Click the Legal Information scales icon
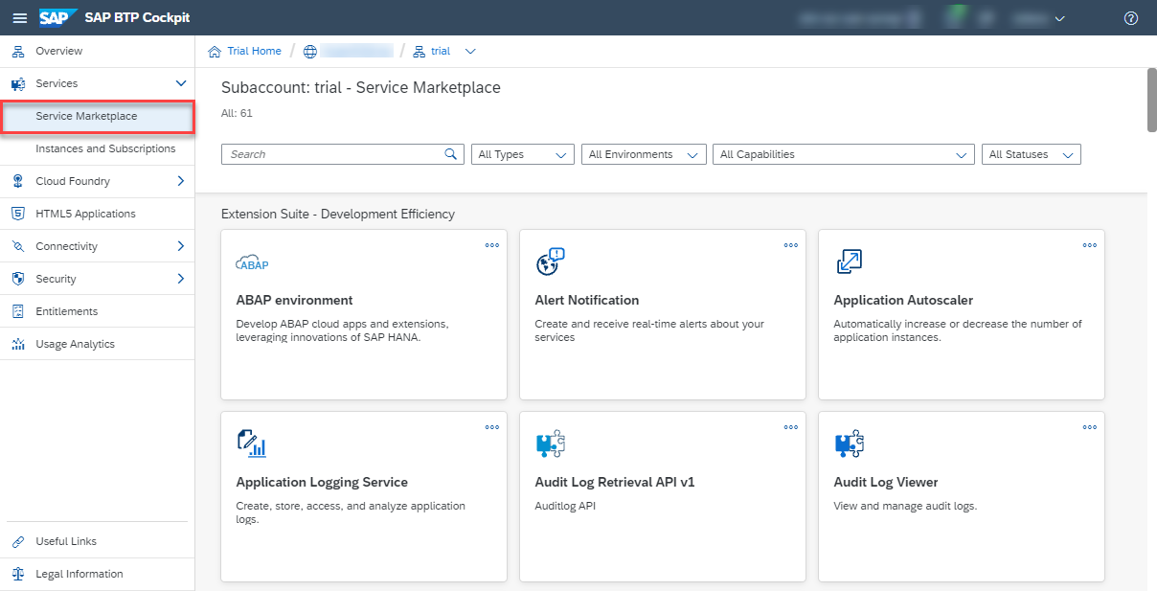 tap(17, 574)
